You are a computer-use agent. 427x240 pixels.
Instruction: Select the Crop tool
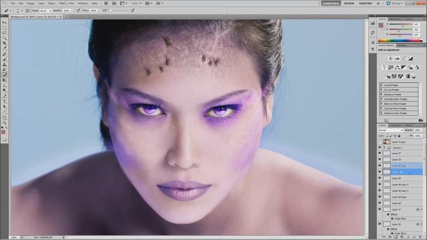tap(5, 43)
